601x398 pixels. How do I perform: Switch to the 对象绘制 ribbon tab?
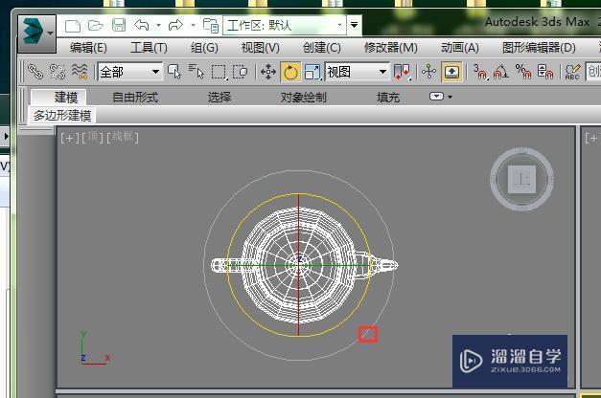(303, 98)
